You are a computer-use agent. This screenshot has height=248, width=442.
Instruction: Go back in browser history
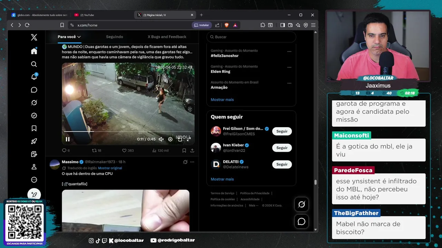[x=12, y=25]
